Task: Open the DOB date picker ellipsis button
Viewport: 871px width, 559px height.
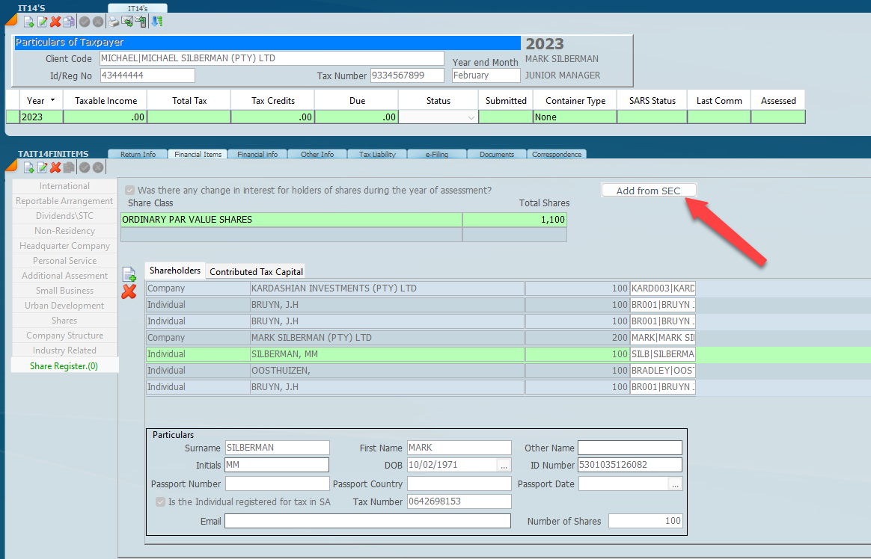Action: coord(504,466)
